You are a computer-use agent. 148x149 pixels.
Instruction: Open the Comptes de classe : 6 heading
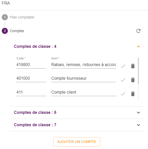coord(35,112)
